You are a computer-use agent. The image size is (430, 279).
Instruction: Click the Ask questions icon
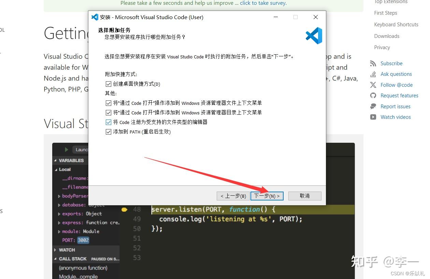click(373, 74)
